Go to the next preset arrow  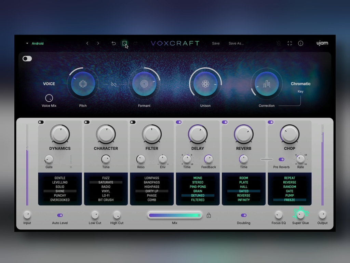98,43
